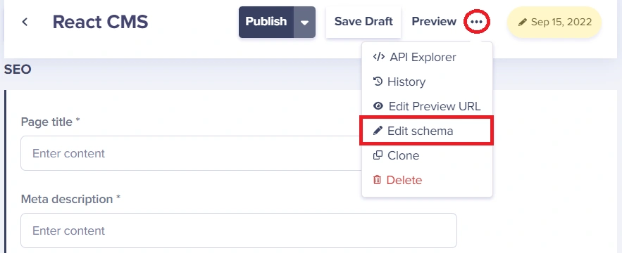The height and width of the screenshot is (253, 622).
Task: Publish the React CMS page
Action: point(266,22)
